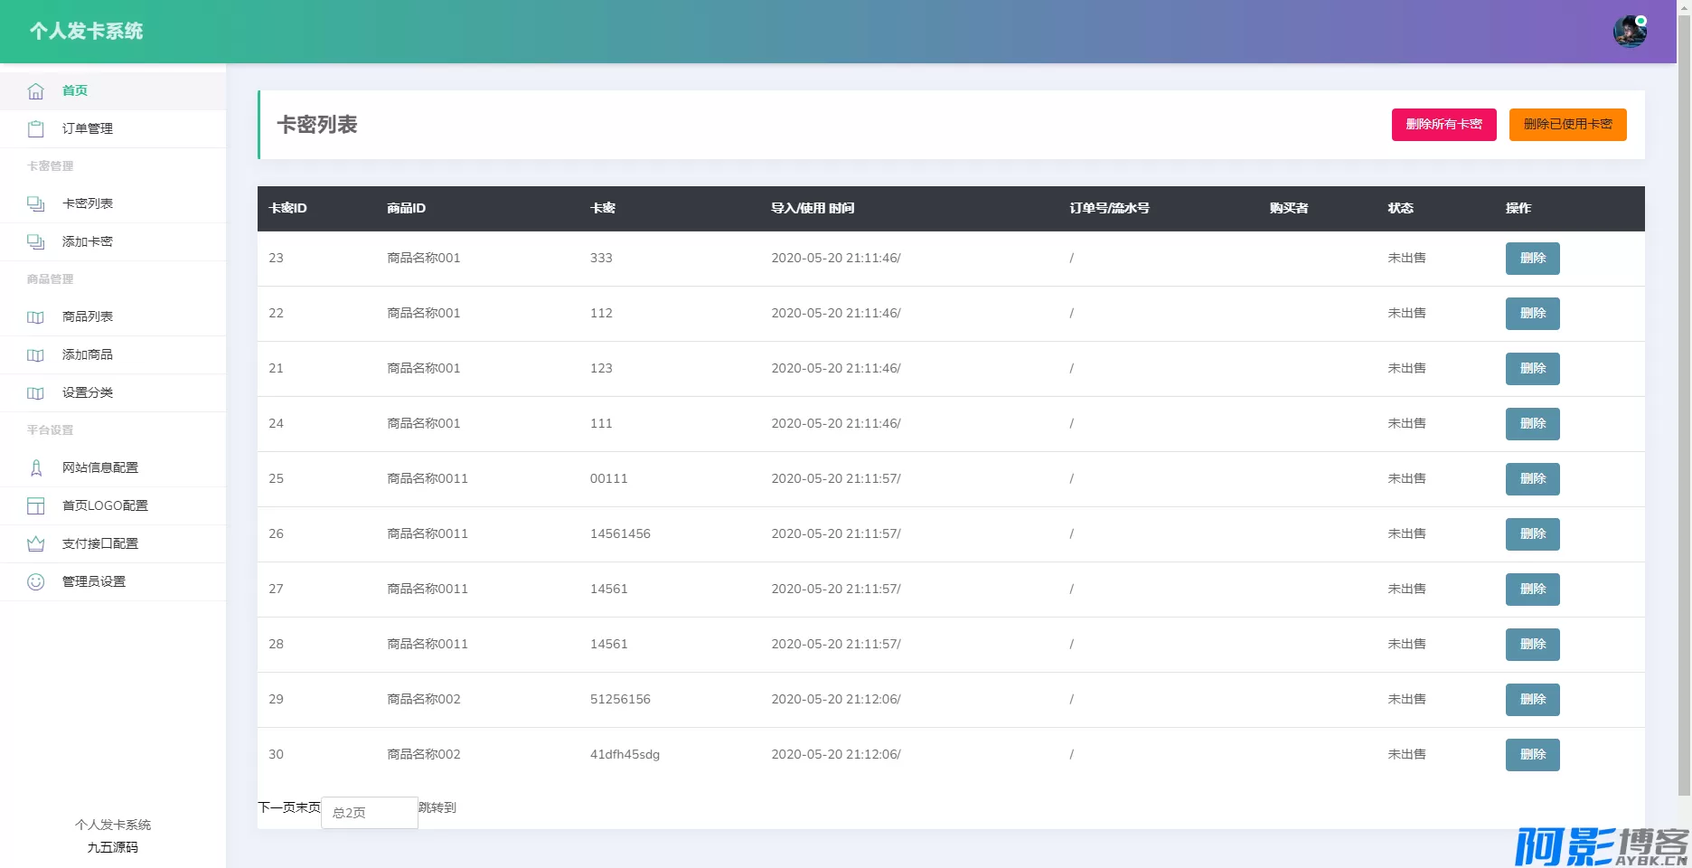Viewport: 1692px width, 868px height.
Task: Click the icon for 网站信息配置
Action: (x=35, y=468)
